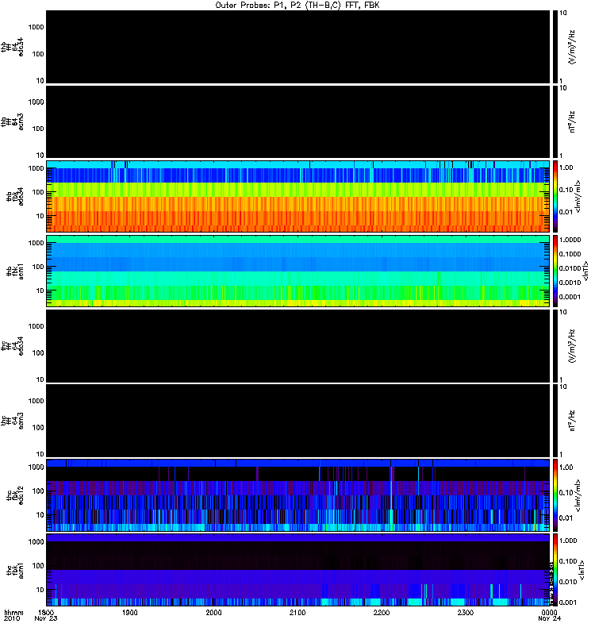Click the 2100 time tick label
This screenshot has width=595, height=635.
(x=297, y=612)
